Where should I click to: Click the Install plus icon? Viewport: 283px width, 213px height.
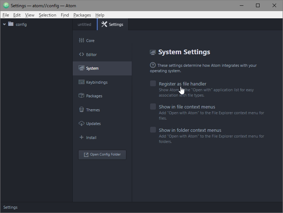[x=81, y=138]
